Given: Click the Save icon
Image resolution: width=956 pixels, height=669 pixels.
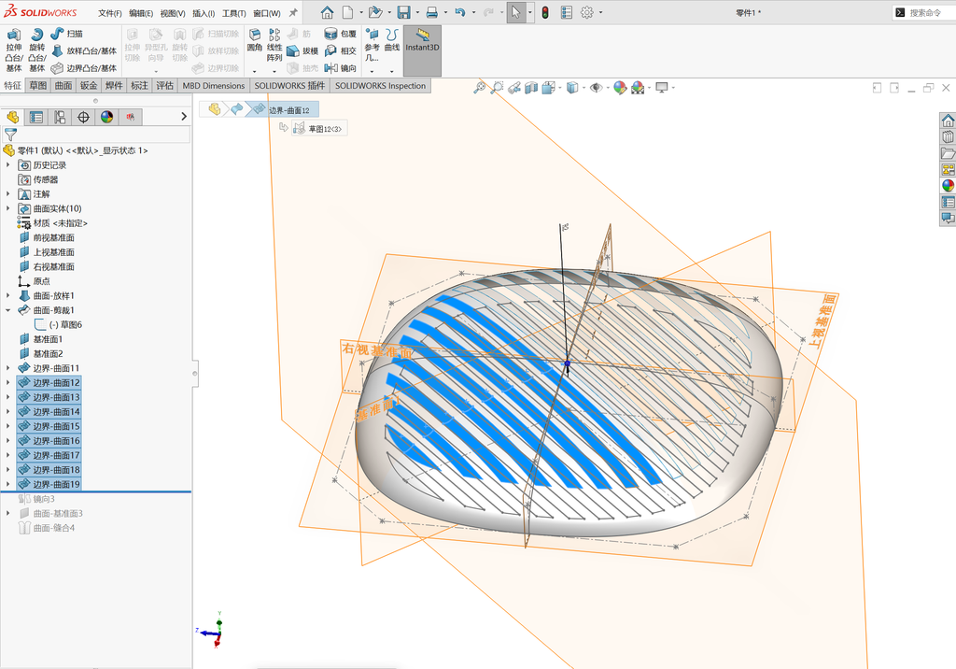Looking at the screenshot, I should pyautogui.click(x=403, y=12).
